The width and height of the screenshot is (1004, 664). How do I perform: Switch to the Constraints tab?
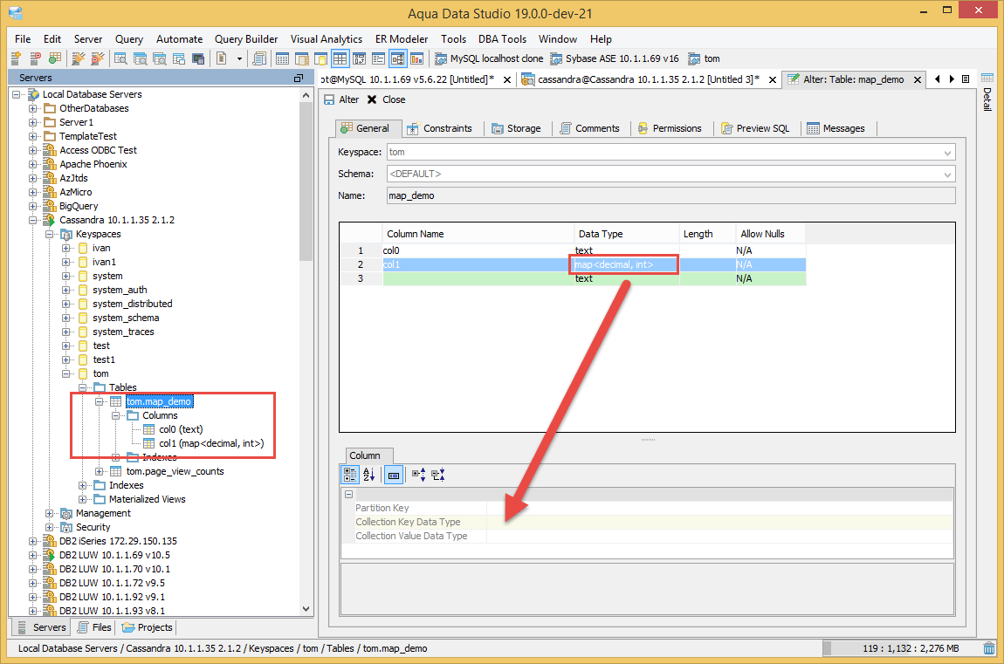[x=440, y=128]
